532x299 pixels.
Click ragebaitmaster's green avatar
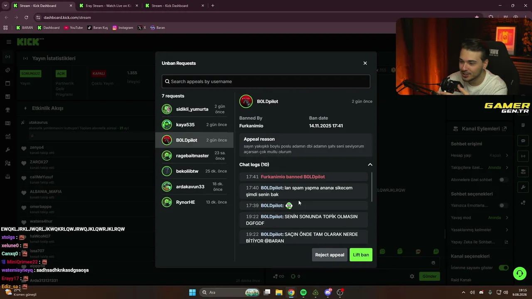[x=167, y=156]
